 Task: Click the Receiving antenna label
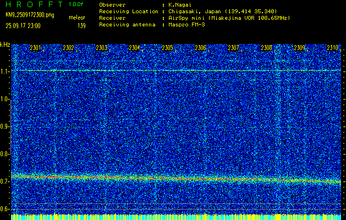[127, 25]
